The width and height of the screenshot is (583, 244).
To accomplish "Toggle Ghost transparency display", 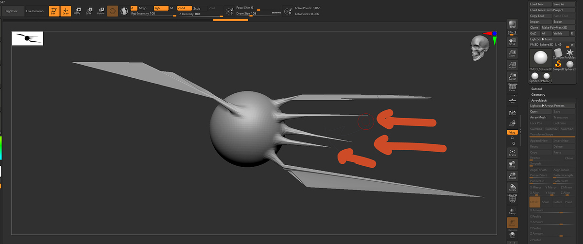I will click(x=512, y=223).
